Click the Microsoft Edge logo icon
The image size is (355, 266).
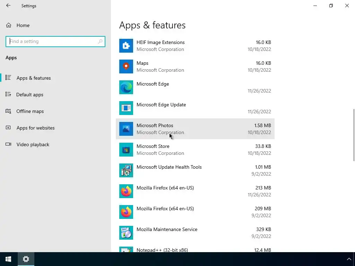point(126,87)
